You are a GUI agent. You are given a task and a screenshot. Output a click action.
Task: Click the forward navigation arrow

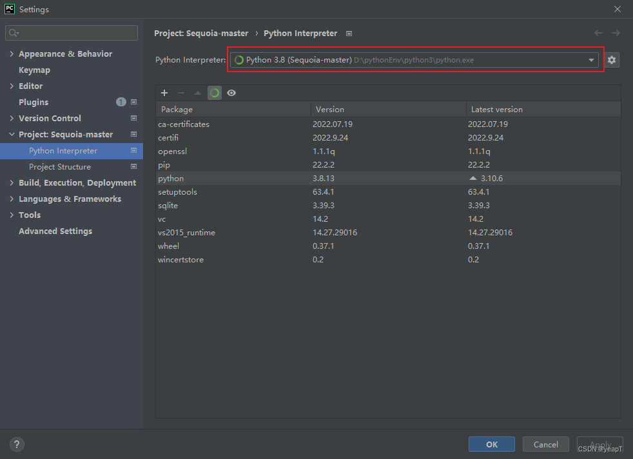coord(616,33)
